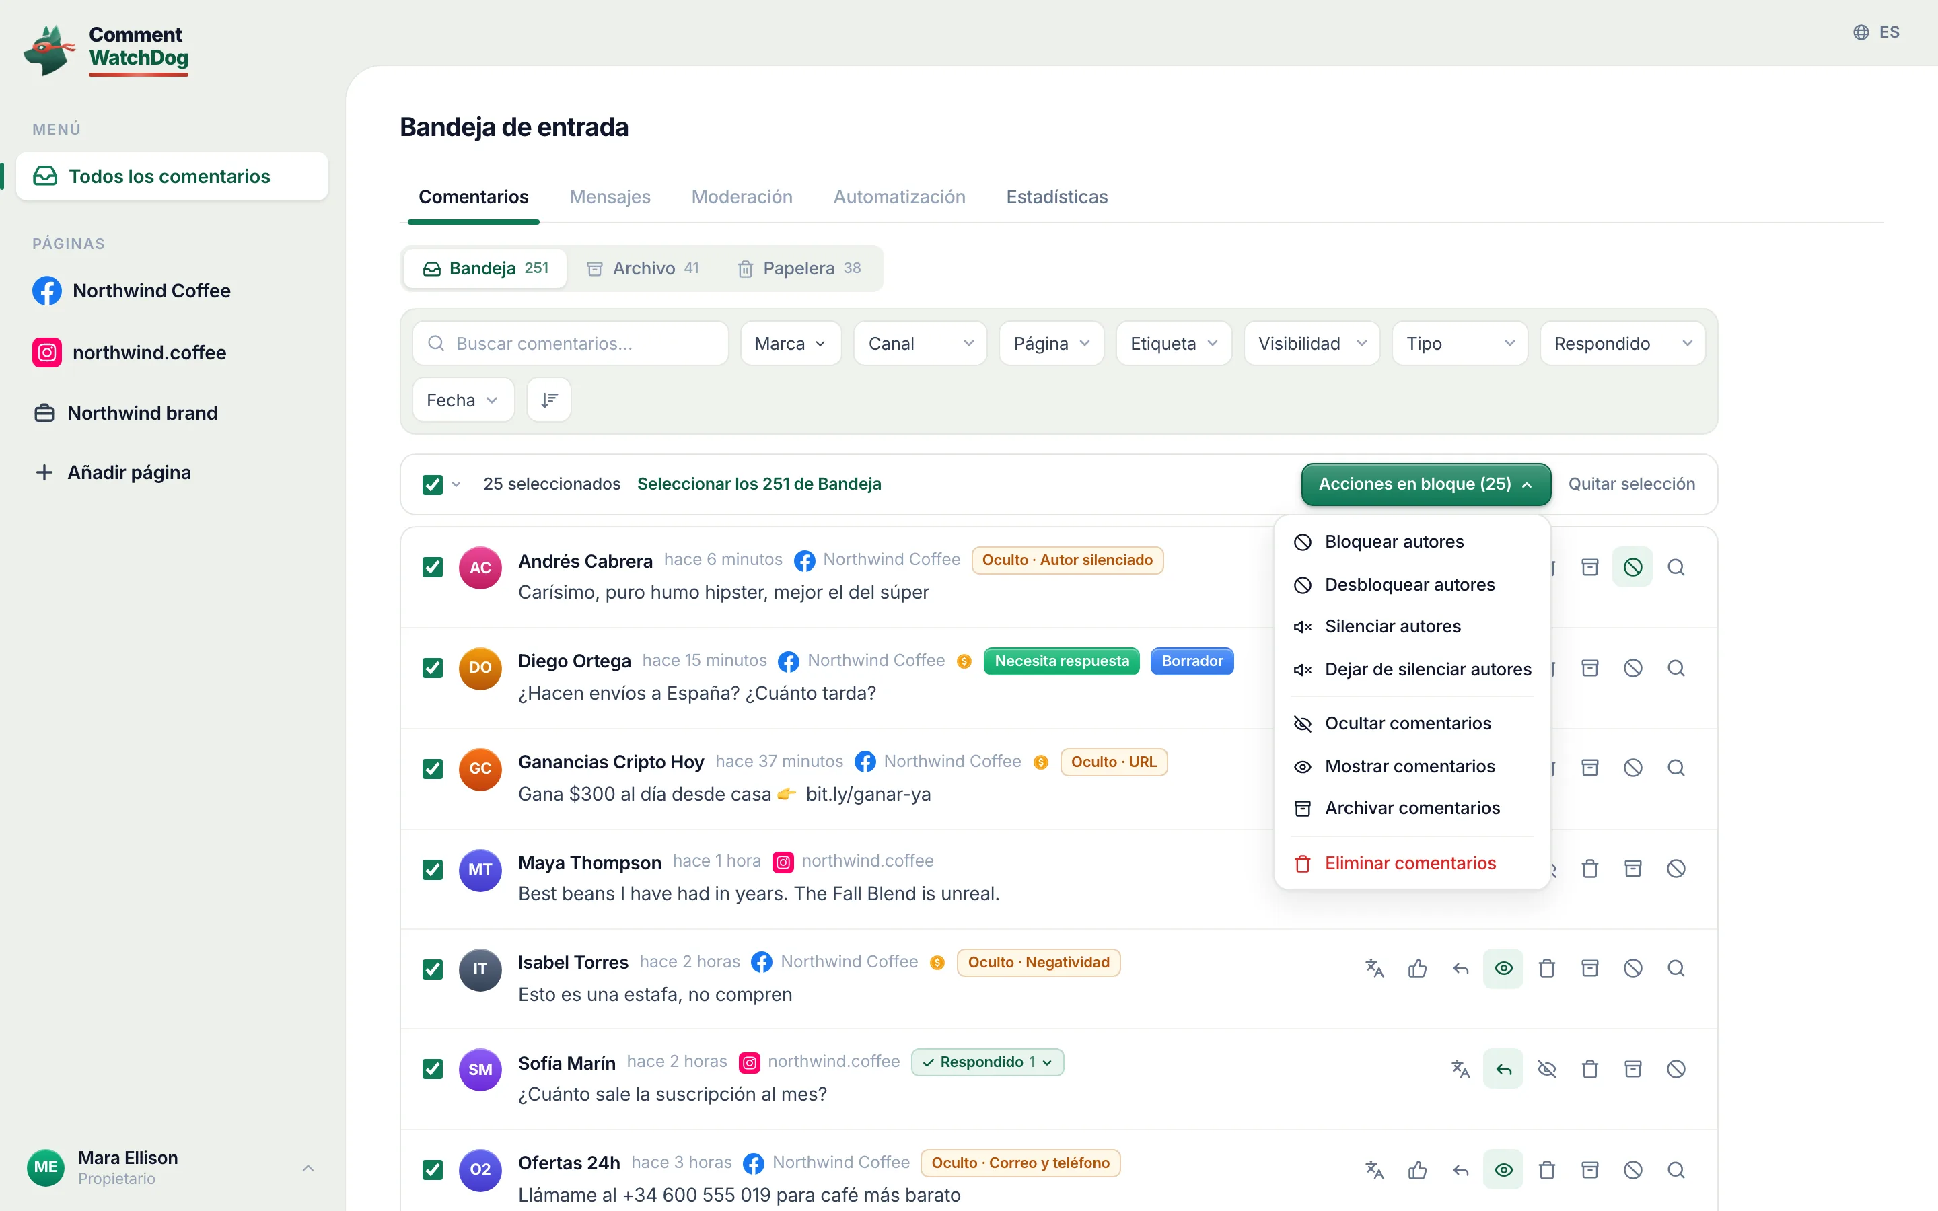This screenshot has width=1938, height=1211.
Task: Reply to Ofertas 24h comment
Action: point(1461,1170)
